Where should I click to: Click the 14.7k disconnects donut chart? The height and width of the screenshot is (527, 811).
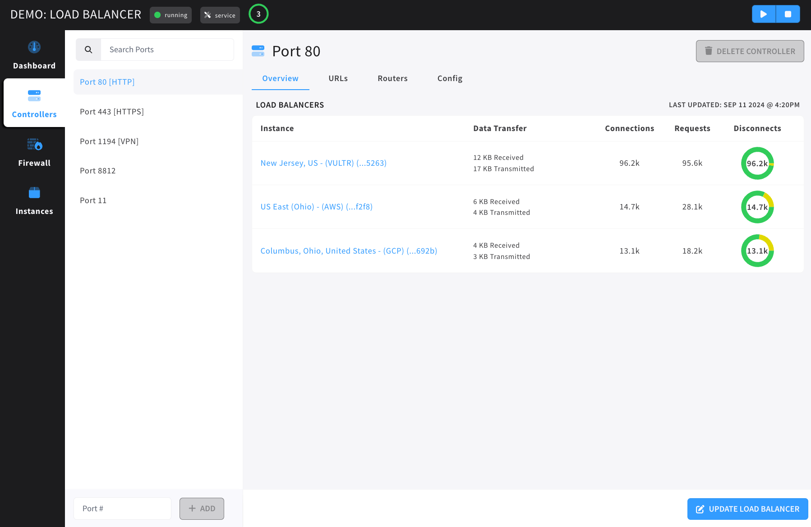coord(757,207)
